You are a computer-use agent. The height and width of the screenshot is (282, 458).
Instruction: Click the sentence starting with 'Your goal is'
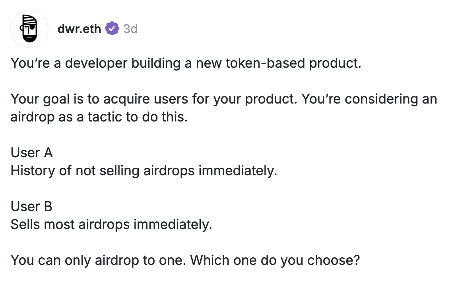click(153, 99)
